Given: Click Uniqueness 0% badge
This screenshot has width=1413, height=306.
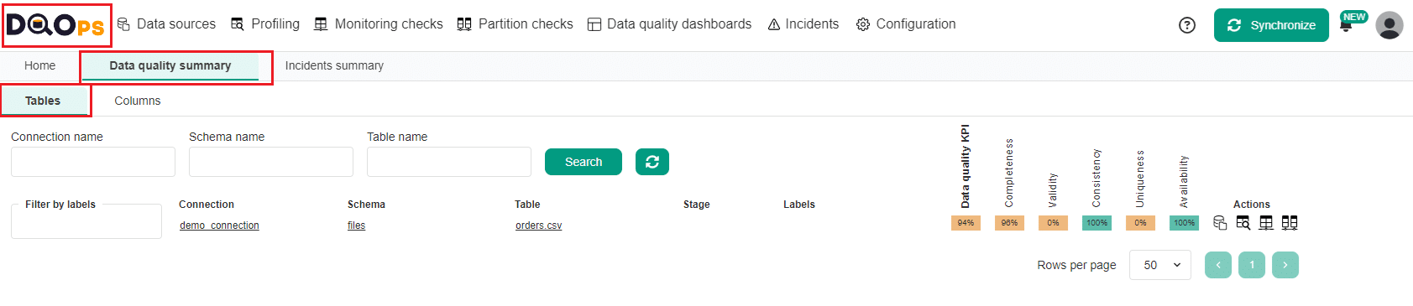Looking at the screenshot, I should pos(1140,223).
